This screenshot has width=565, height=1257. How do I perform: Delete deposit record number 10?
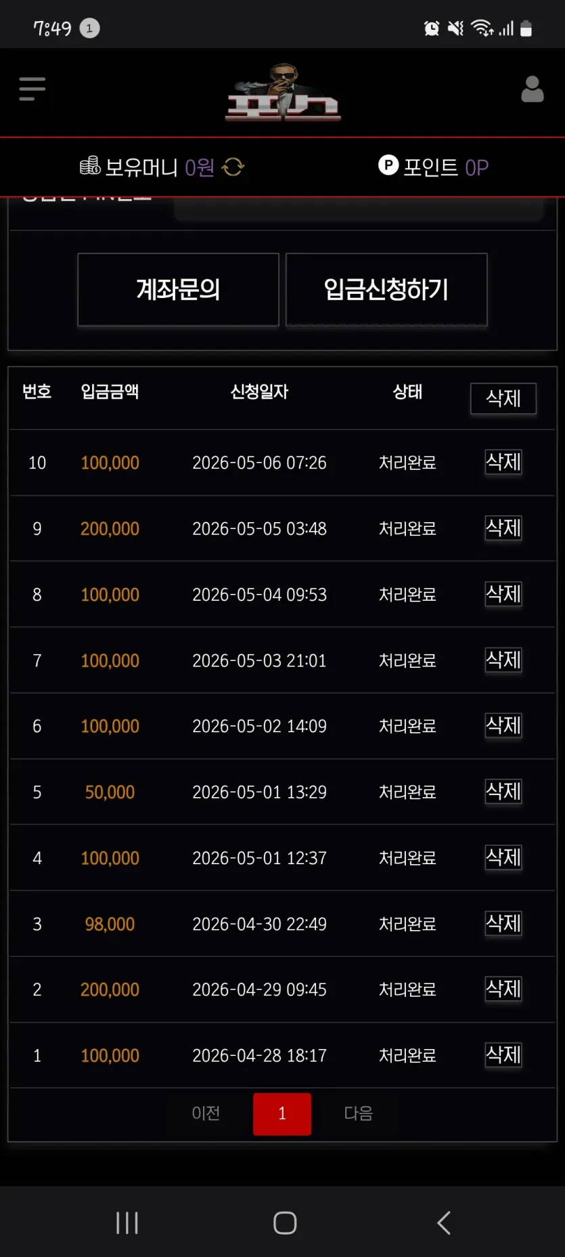click(503, 462)
